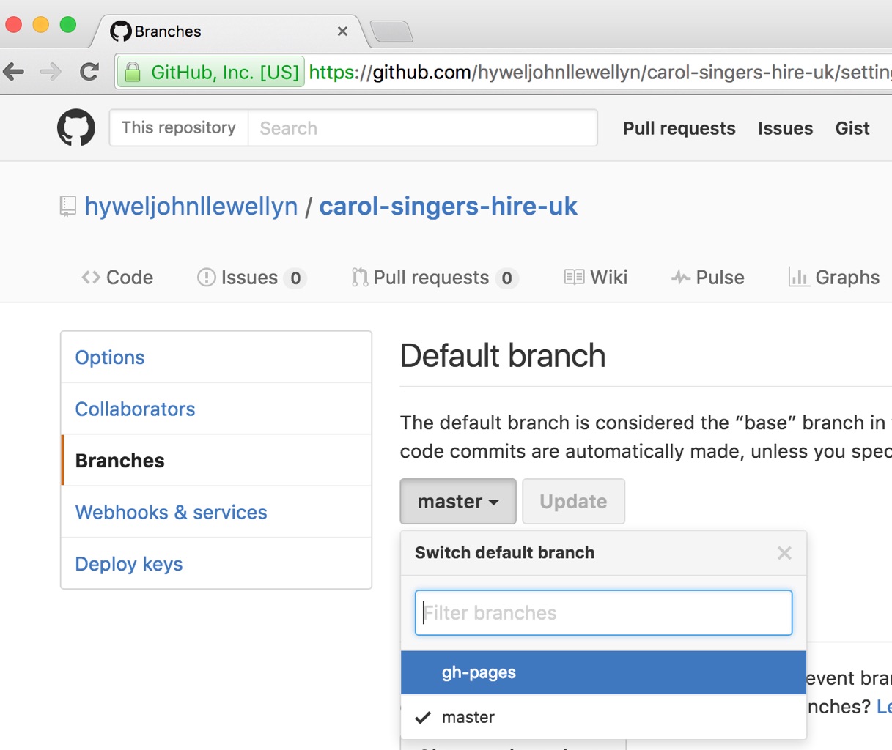Open a new browser tab
The width and height of the screenshot is (892, 750).
coord(392,31)
